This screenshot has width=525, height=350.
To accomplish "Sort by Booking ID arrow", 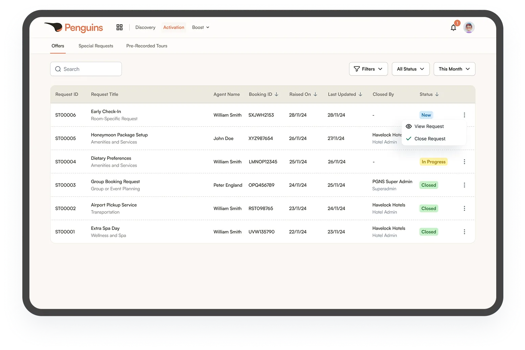I will [x=276, y=94].
